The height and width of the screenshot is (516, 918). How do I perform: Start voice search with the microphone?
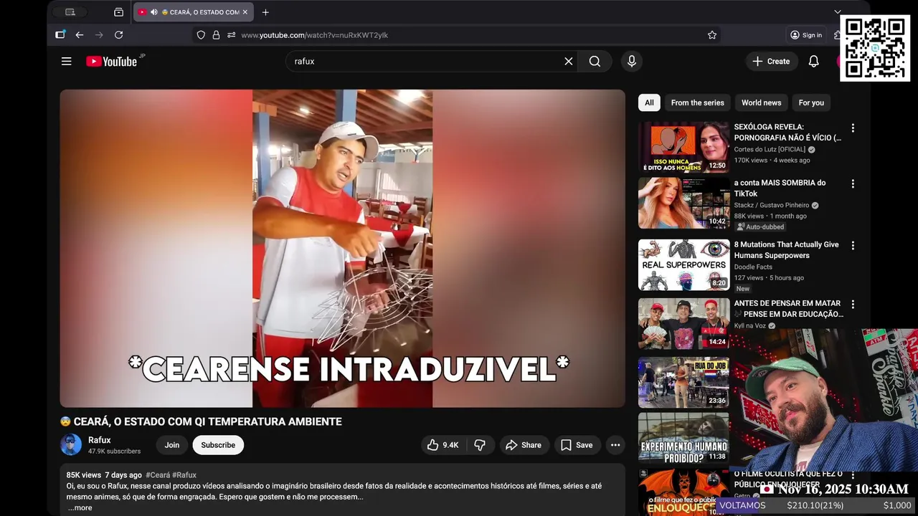[x=632, y=62]
